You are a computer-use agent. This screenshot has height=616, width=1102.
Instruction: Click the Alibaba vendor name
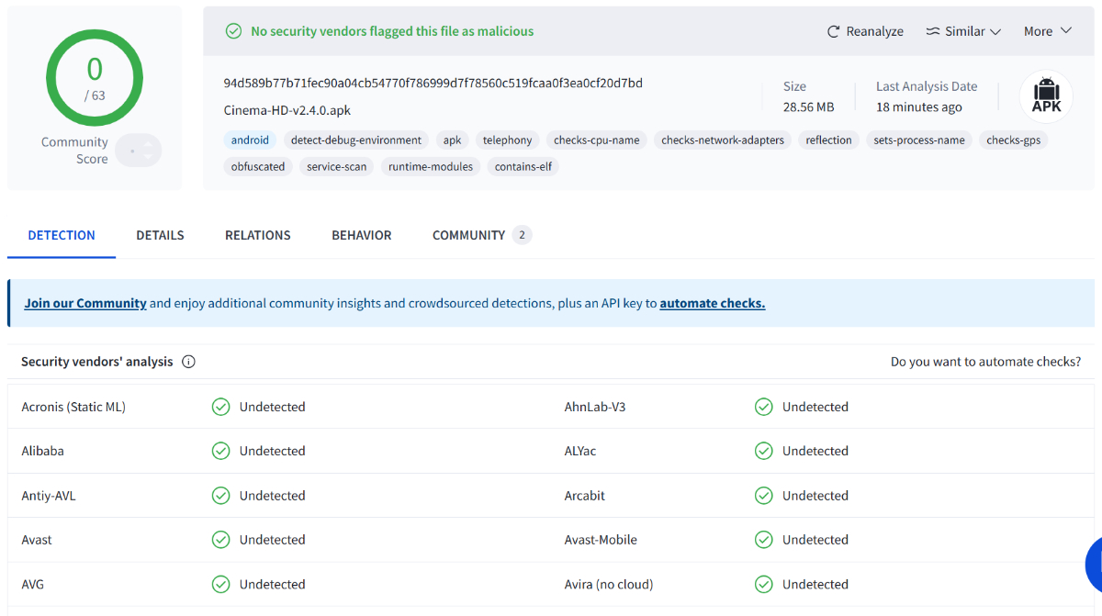[43, 451]
